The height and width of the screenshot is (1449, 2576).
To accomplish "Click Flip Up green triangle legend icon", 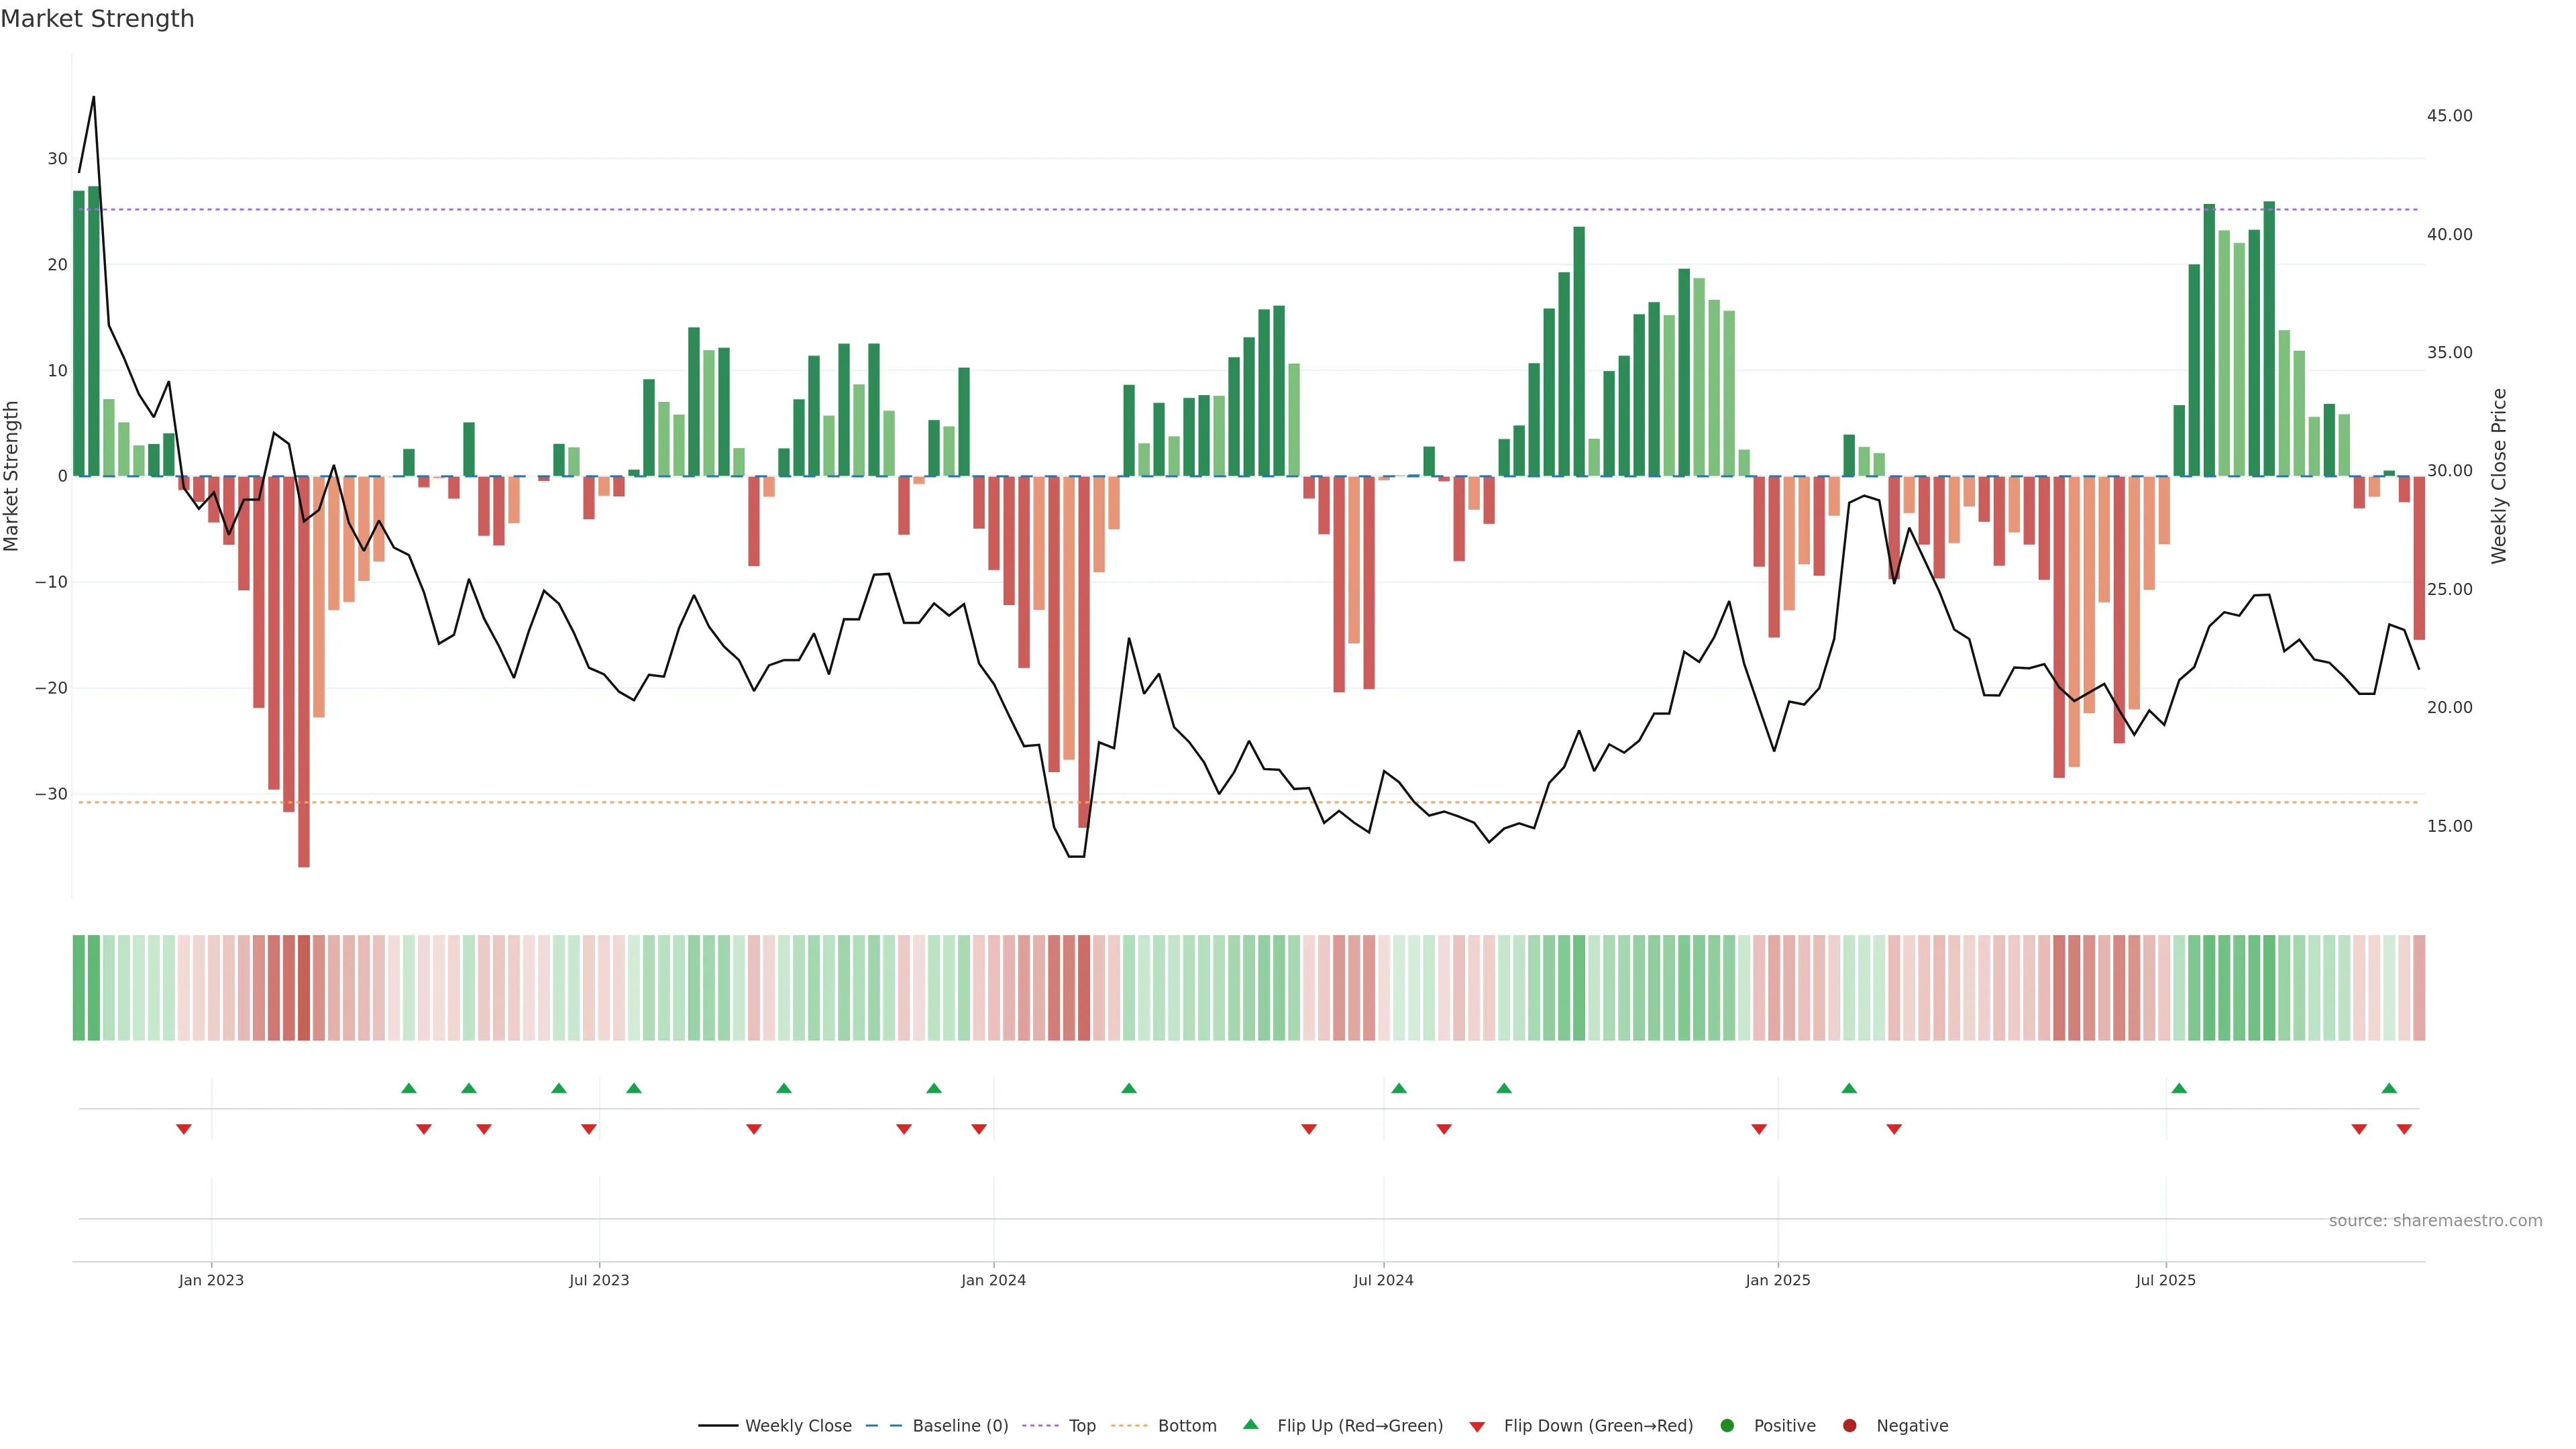I will pos(1250,1424).
